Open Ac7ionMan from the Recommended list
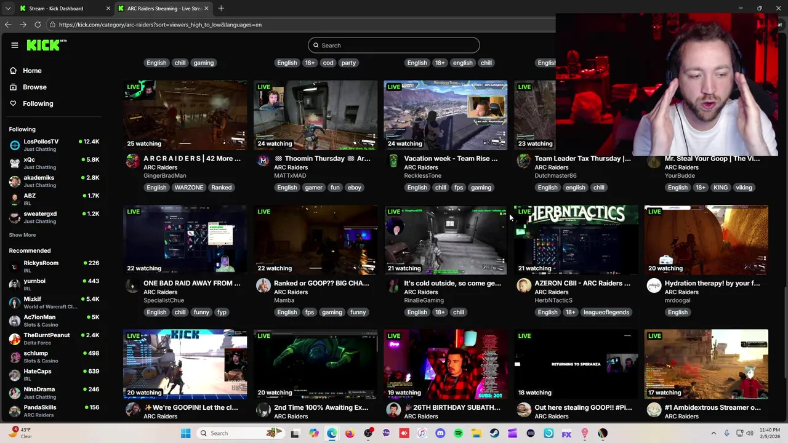 [54, 321]
